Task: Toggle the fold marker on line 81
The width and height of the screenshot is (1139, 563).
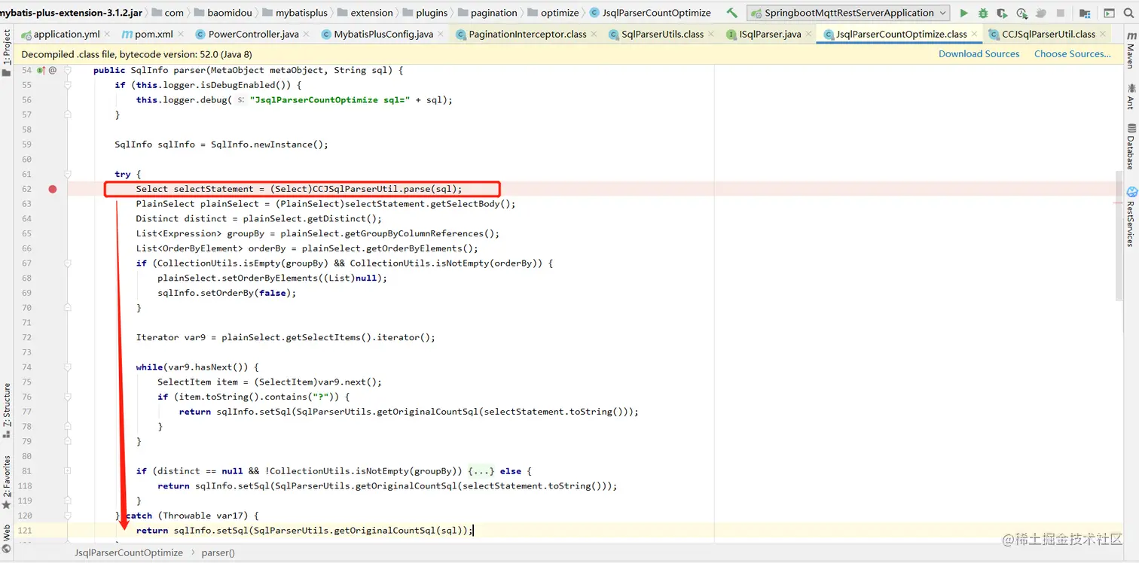Action: [x=68, y=471]
